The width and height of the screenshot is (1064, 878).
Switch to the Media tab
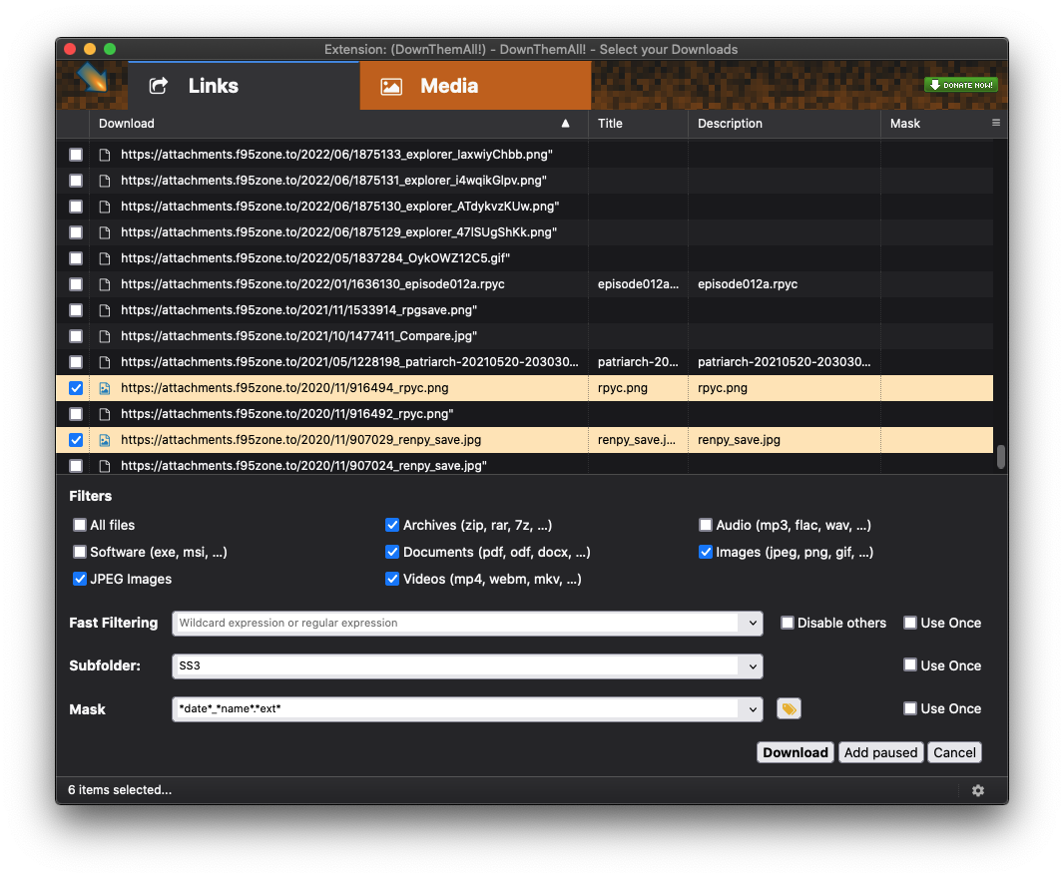475,86
